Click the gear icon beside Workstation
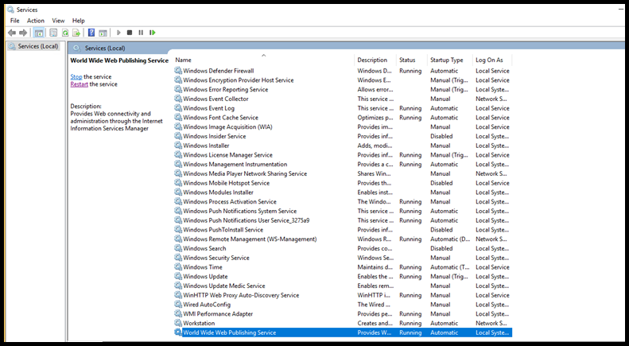 [178, 323]
